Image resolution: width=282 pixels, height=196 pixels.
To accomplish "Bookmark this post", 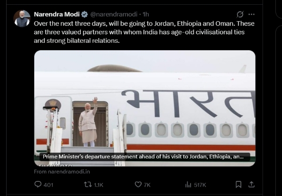I will (x=238, y=184).
